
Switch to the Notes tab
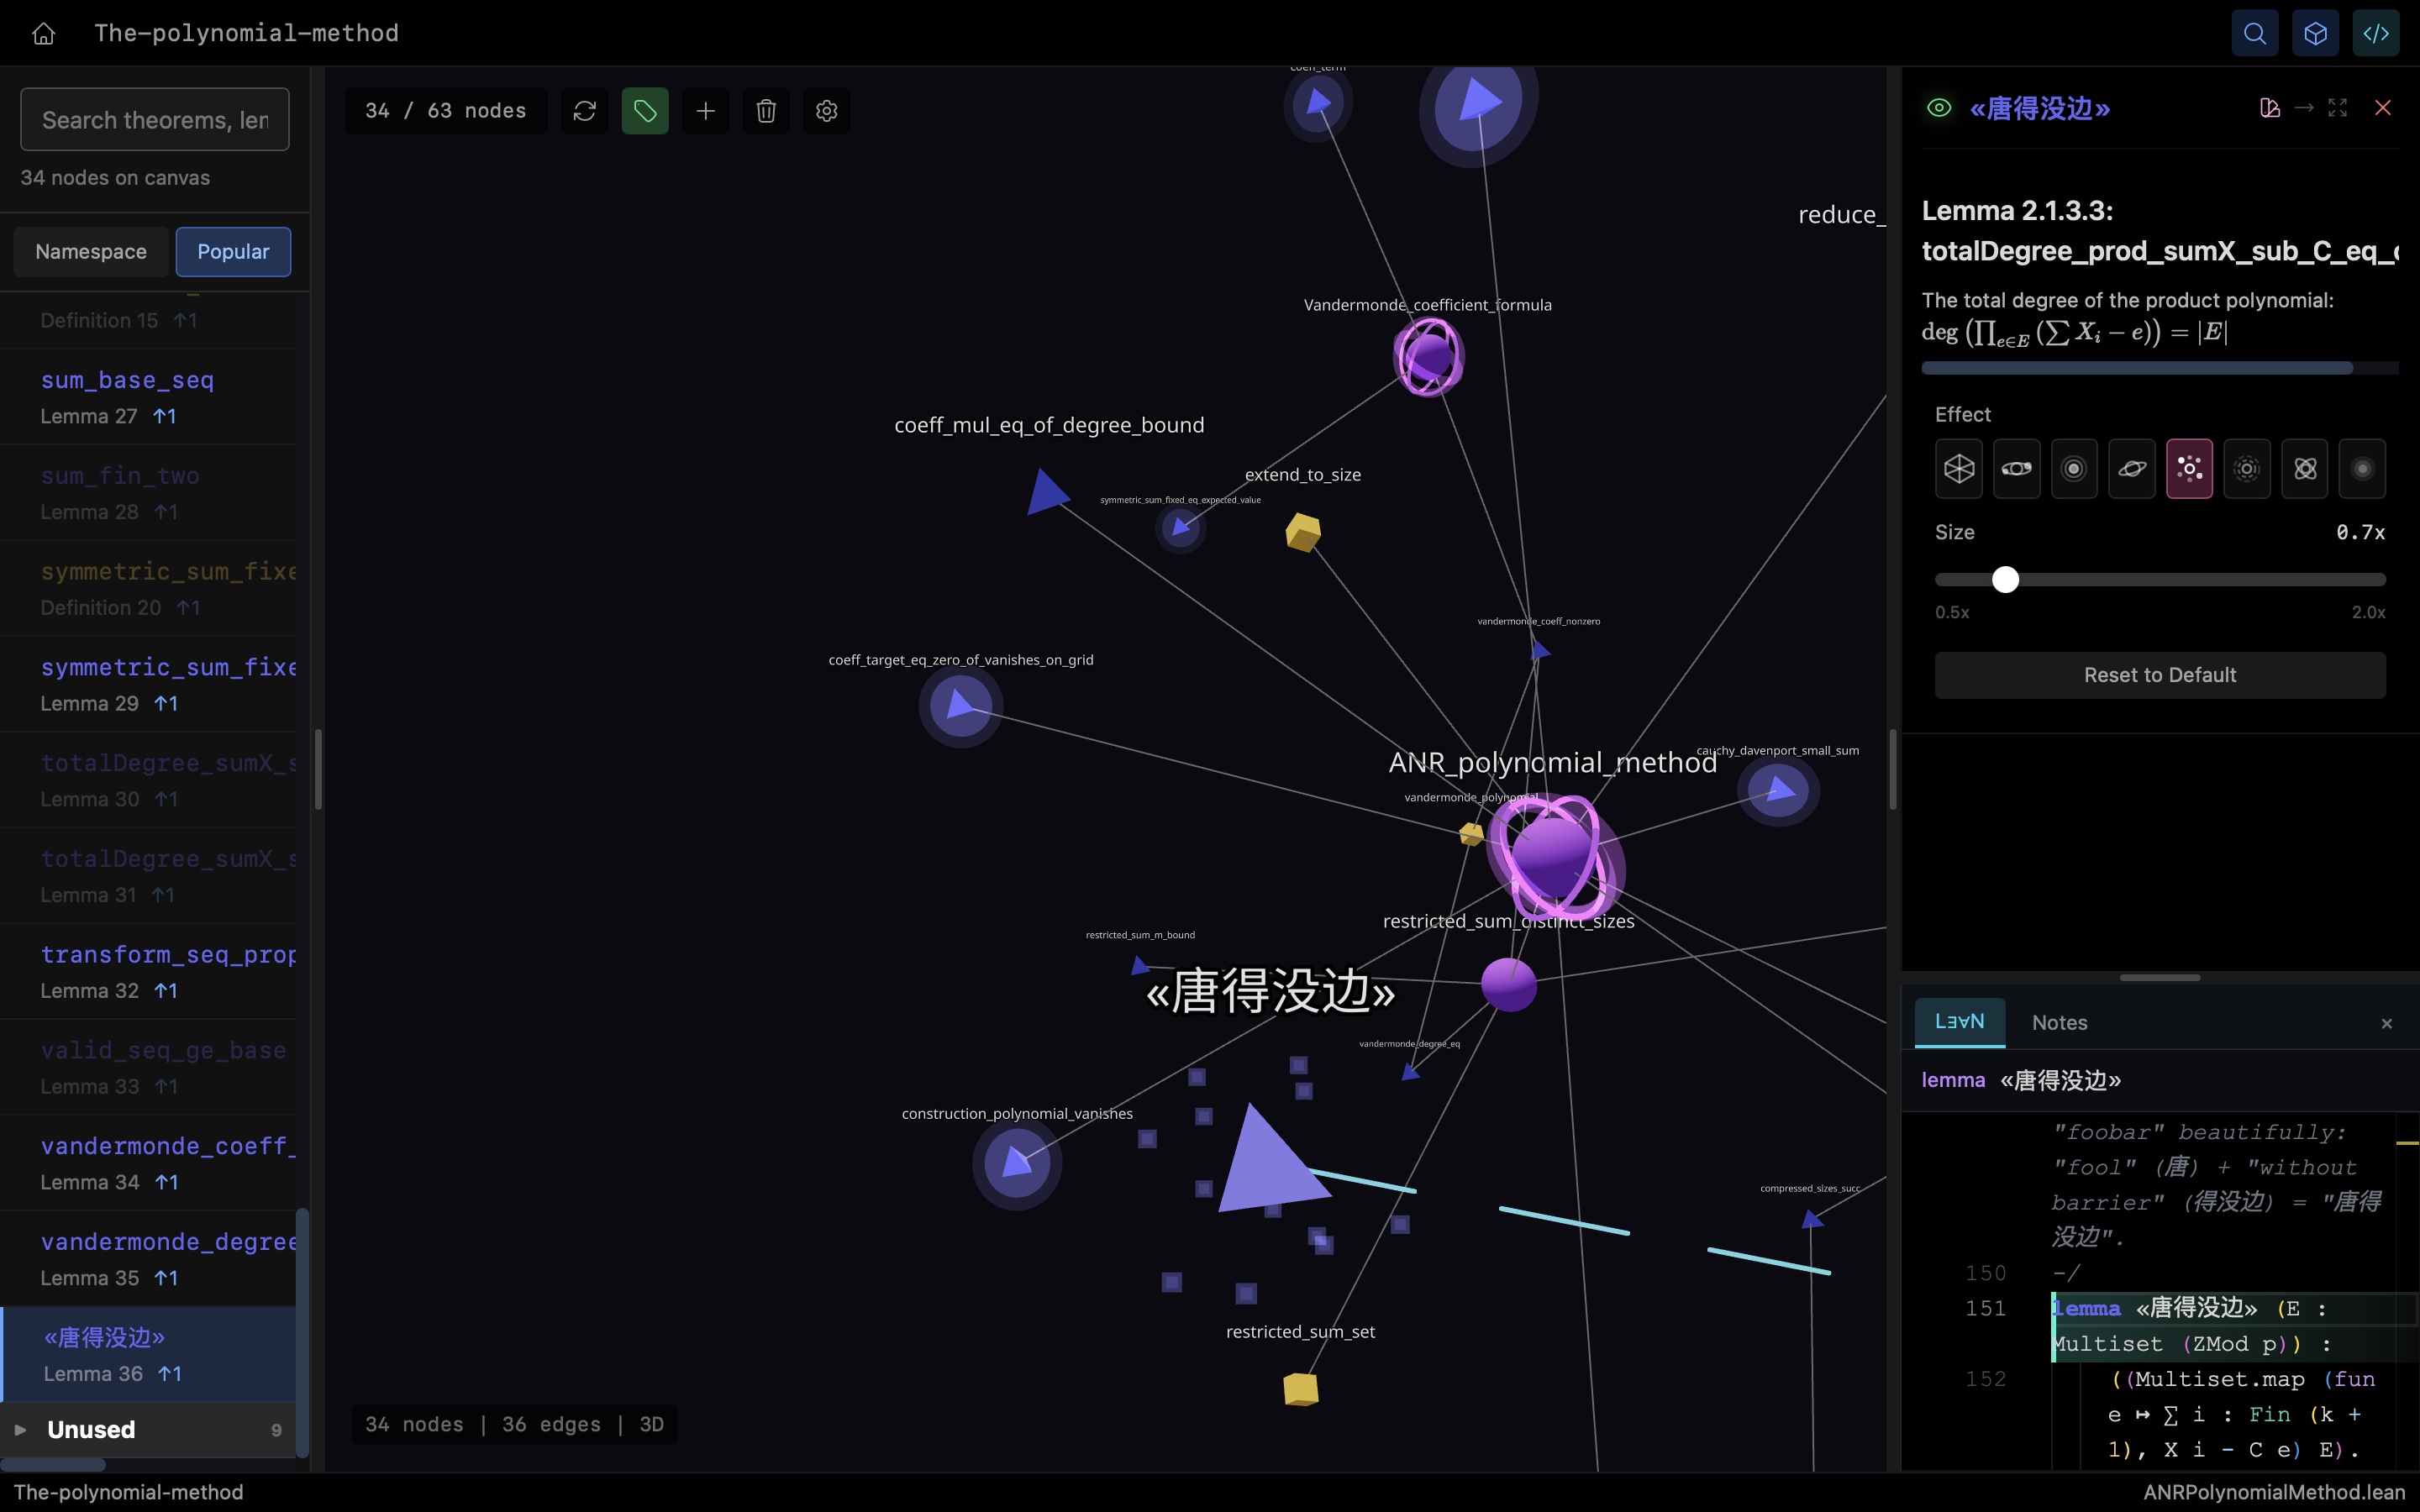(2059, 1022)
